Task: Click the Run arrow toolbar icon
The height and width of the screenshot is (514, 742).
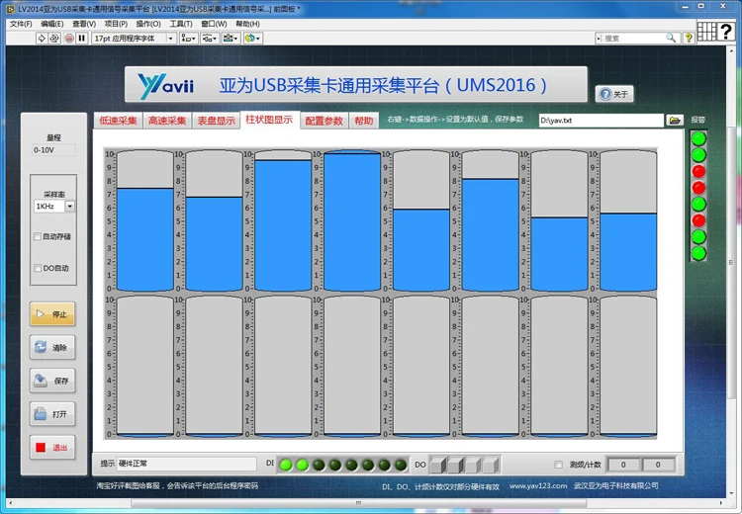Action: (42, 39)
